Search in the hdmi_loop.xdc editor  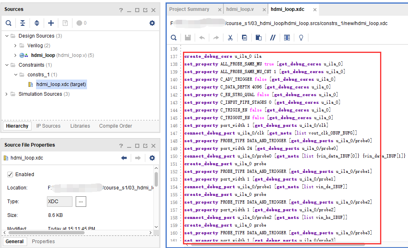pyautogui.click(x=174, y=38)
